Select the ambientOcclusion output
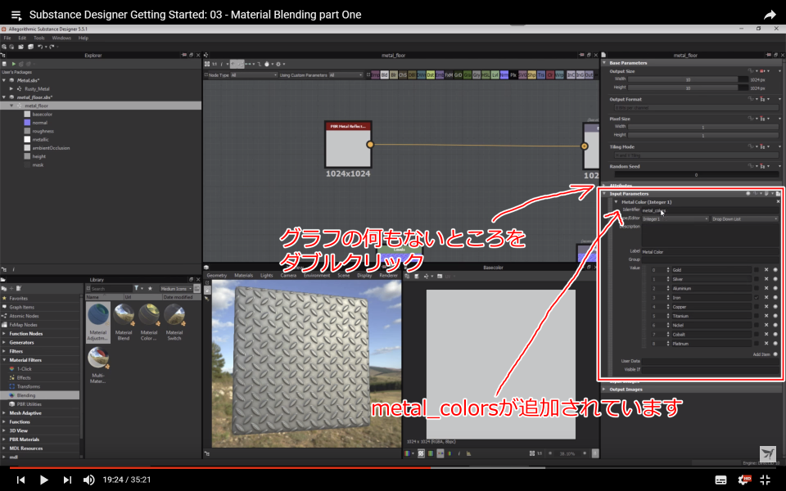Viewport: 786px width, 491px height. (51, 148)
